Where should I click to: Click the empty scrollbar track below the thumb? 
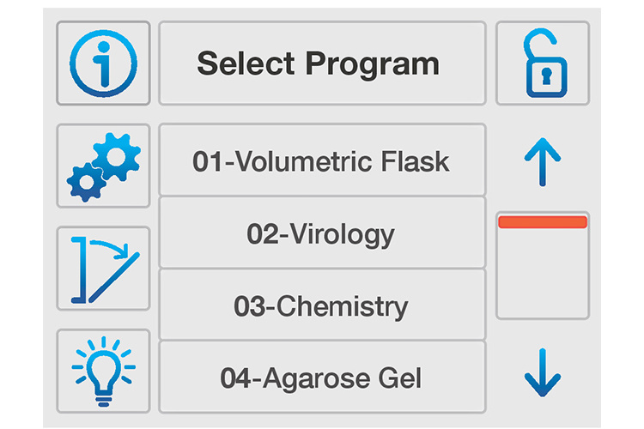point(543,275)
